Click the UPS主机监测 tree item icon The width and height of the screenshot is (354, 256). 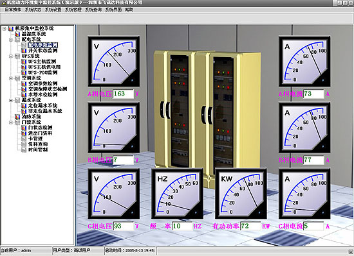click(x=24, y=62)
